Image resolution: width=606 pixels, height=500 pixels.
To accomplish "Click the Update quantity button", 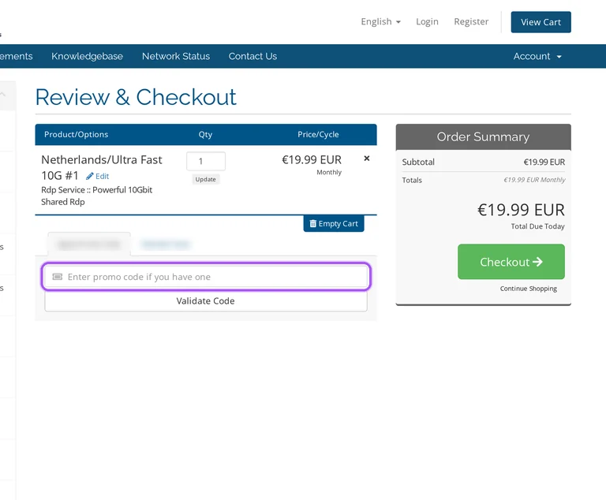I will pyautogui.click(x=206, y=179).
